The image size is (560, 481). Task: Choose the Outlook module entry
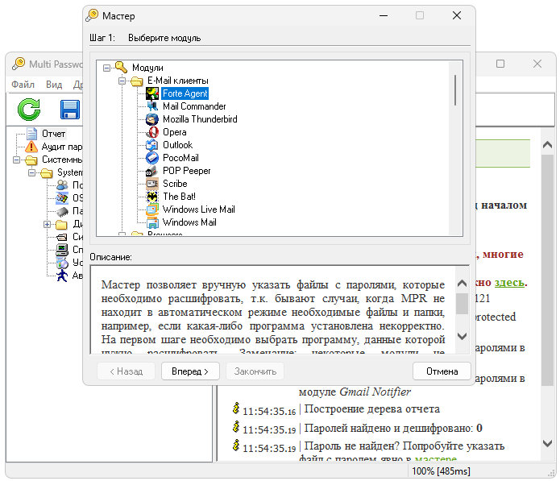click(177, 145)
